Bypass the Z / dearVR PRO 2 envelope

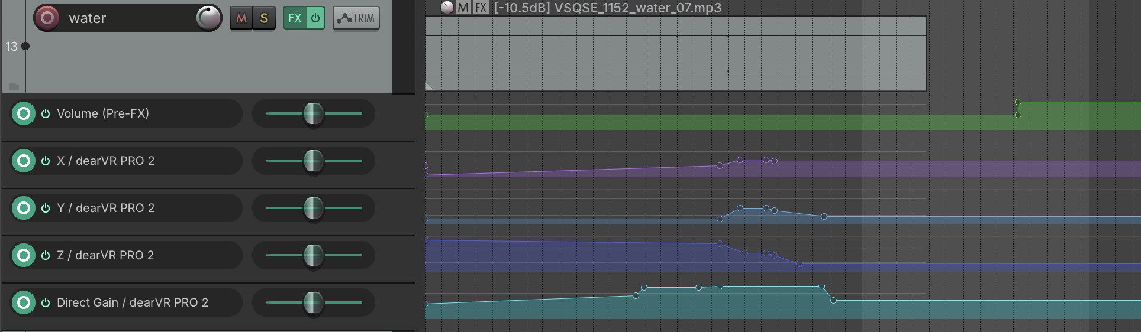46,255
